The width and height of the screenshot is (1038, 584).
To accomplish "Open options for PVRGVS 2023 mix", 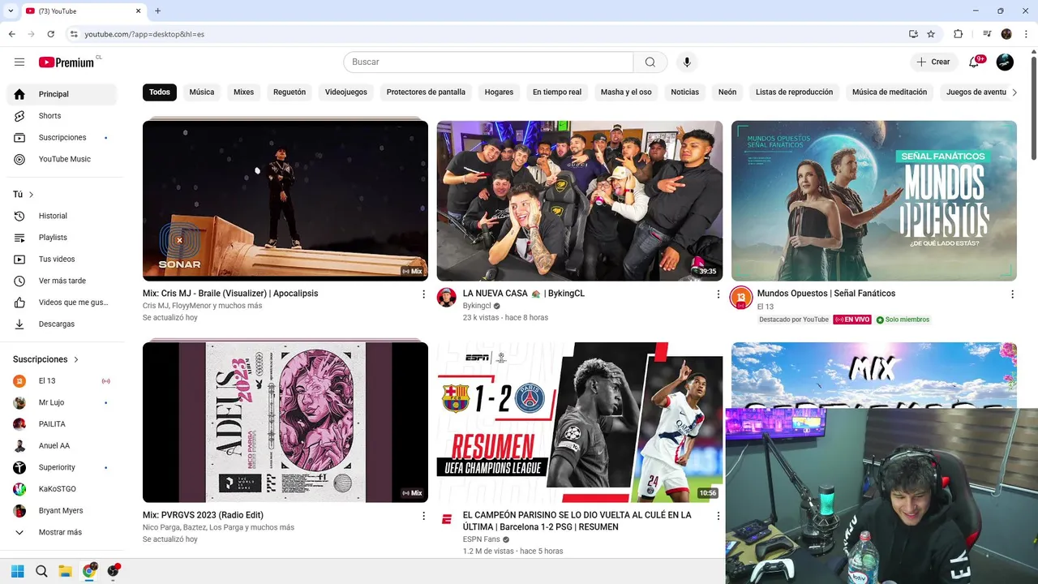I will (x=423, y=516).
